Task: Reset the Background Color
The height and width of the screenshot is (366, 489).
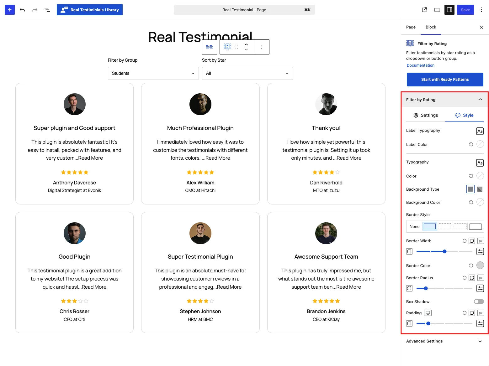Action: click(x=471, y=202)
